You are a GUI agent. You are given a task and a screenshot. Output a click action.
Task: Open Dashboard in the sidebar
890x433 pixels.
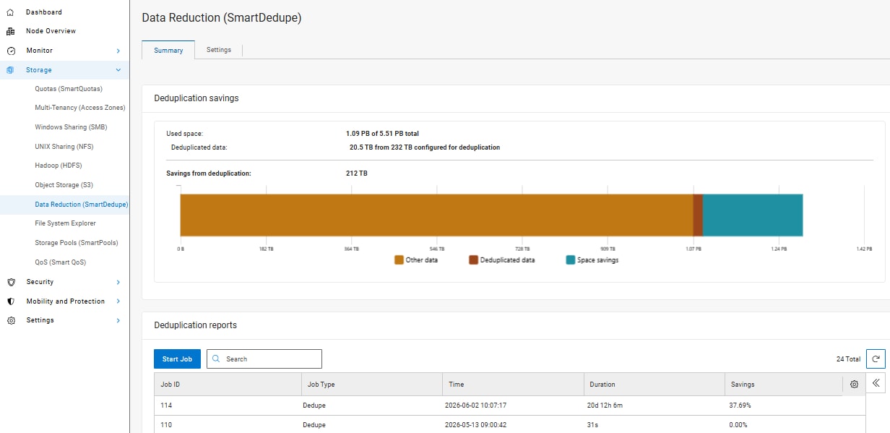click(44, 12)
